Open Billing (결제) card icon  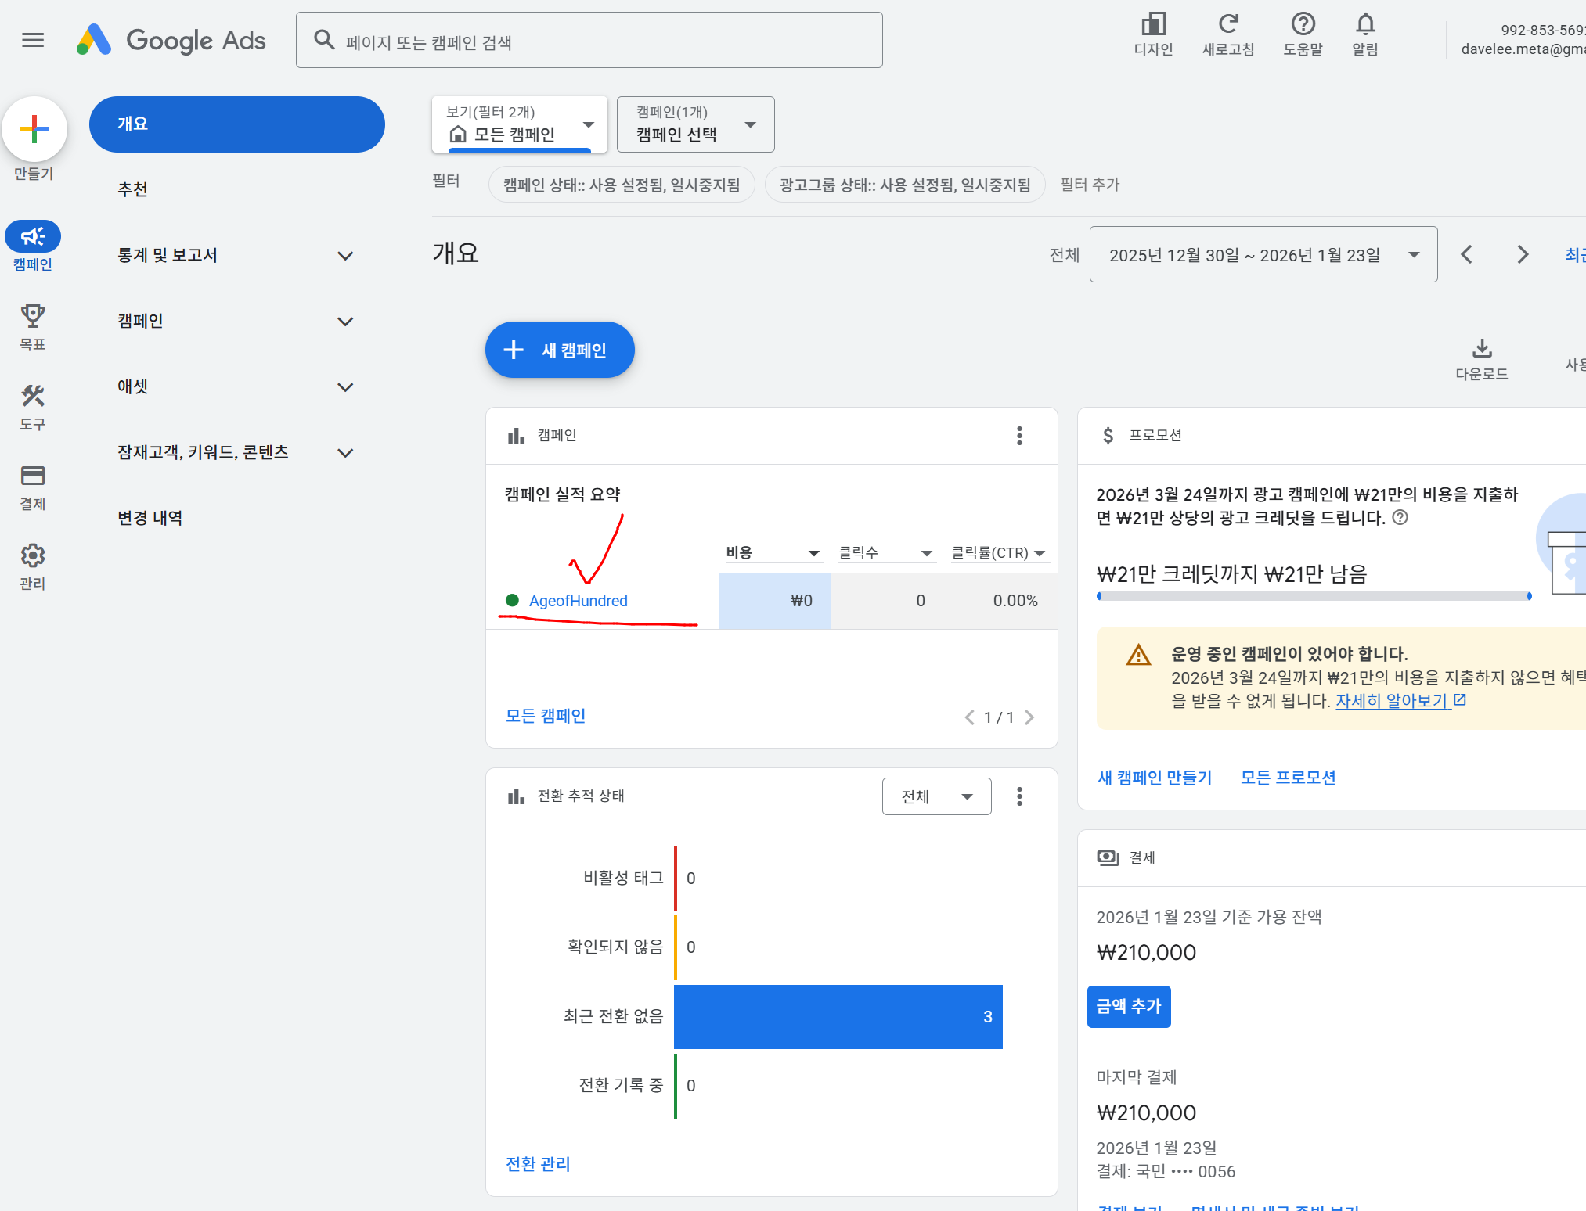tap(33, 476)
